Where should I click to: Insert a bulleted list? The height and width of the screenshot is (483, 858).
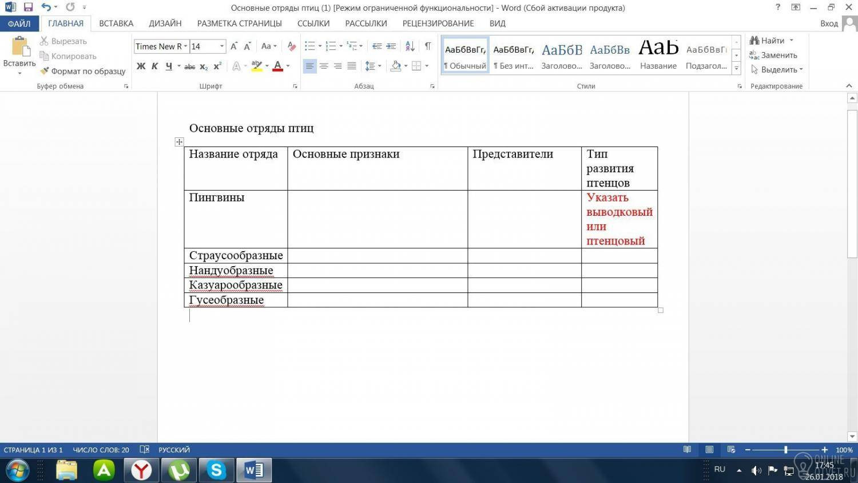pos(310,46)
